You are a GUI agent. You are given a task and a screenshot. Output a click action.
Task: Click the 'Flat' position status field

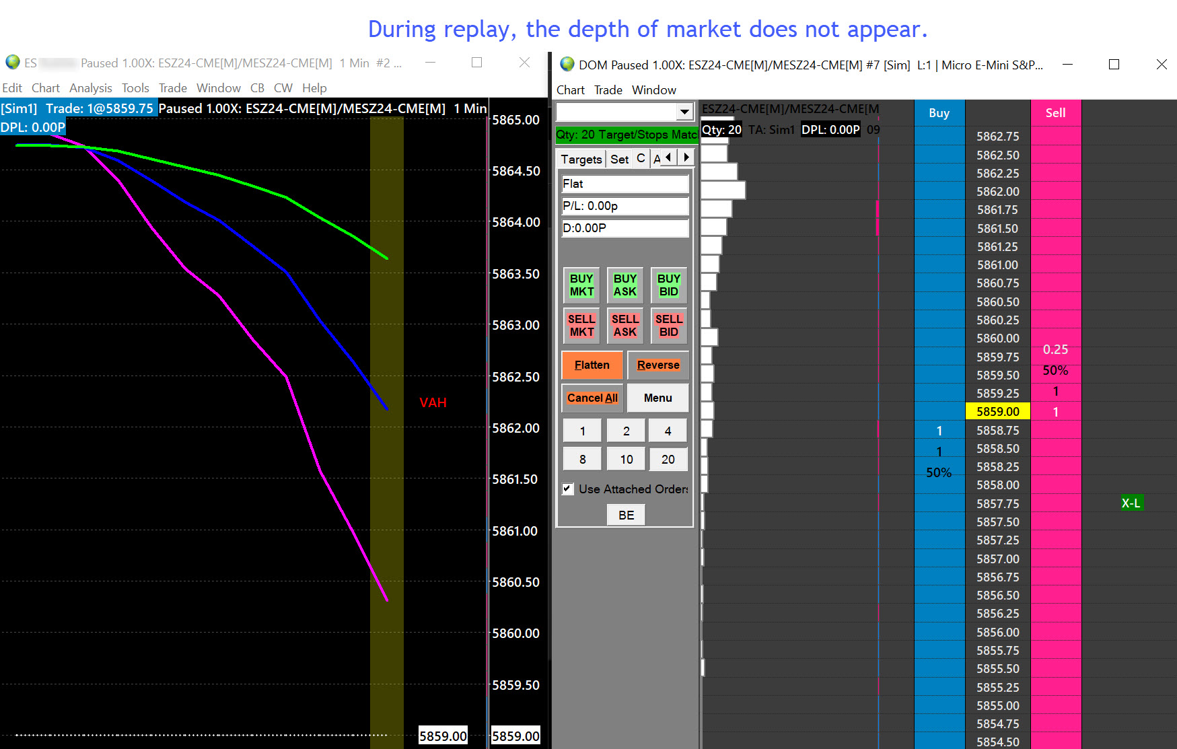pos(625,184)
